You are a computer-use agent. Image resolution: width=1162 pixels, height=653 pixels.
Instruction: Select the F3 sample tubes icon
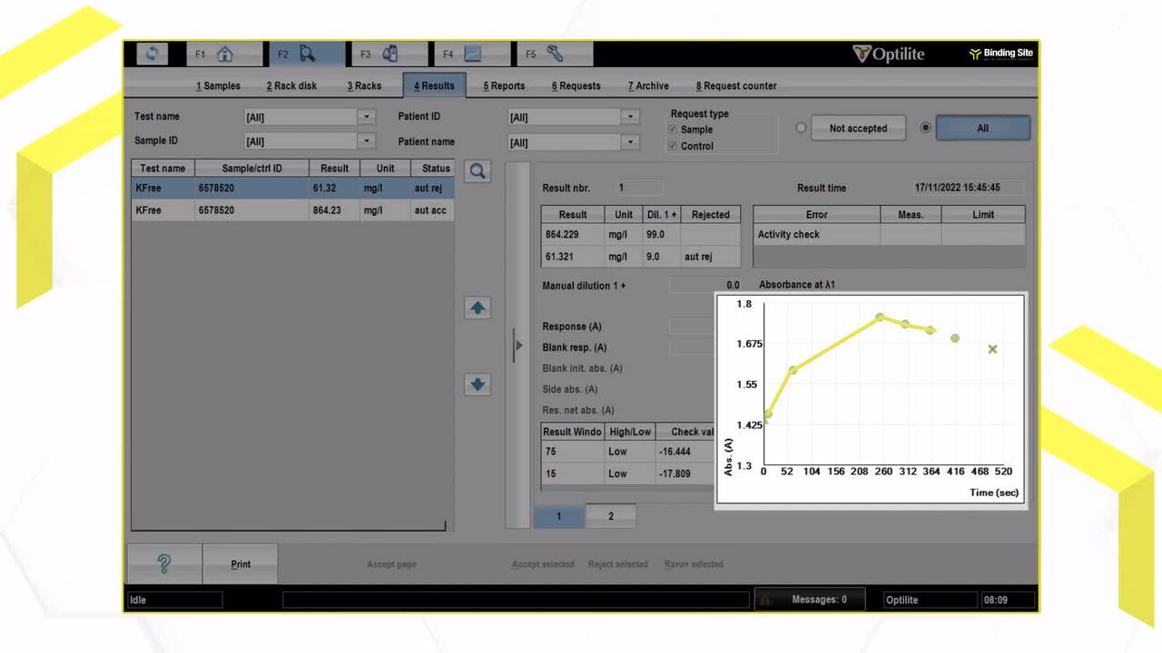point(389,54)
